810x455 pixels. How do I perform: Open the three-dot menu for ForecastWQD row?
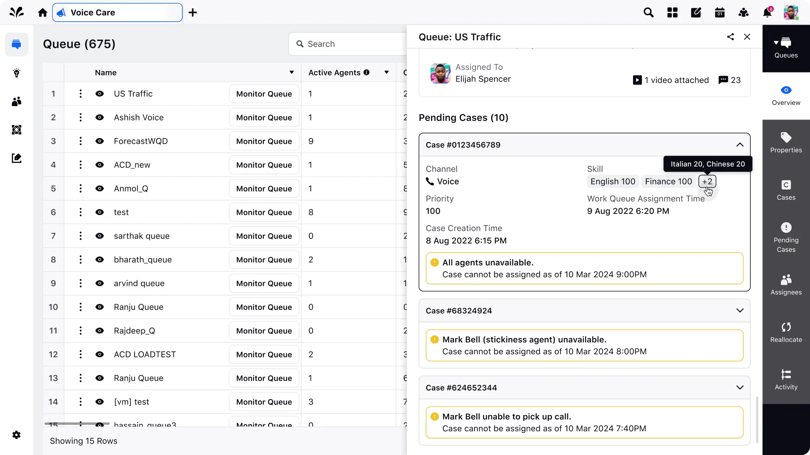[80, 141]
